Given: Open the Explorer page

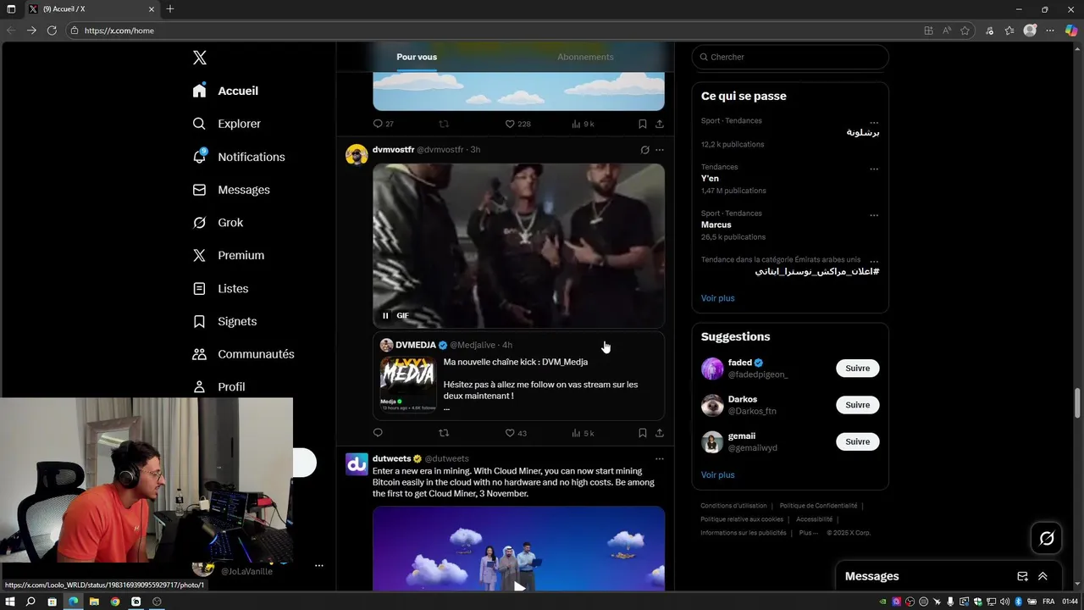Looking at the screenshot, I should (226, 124).
